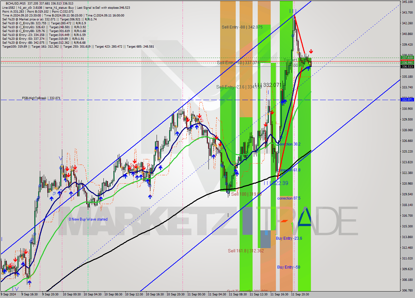Click the black 336.513 current price tag
The width and height of the screenshot is (415, 298).
click(407, 66)
